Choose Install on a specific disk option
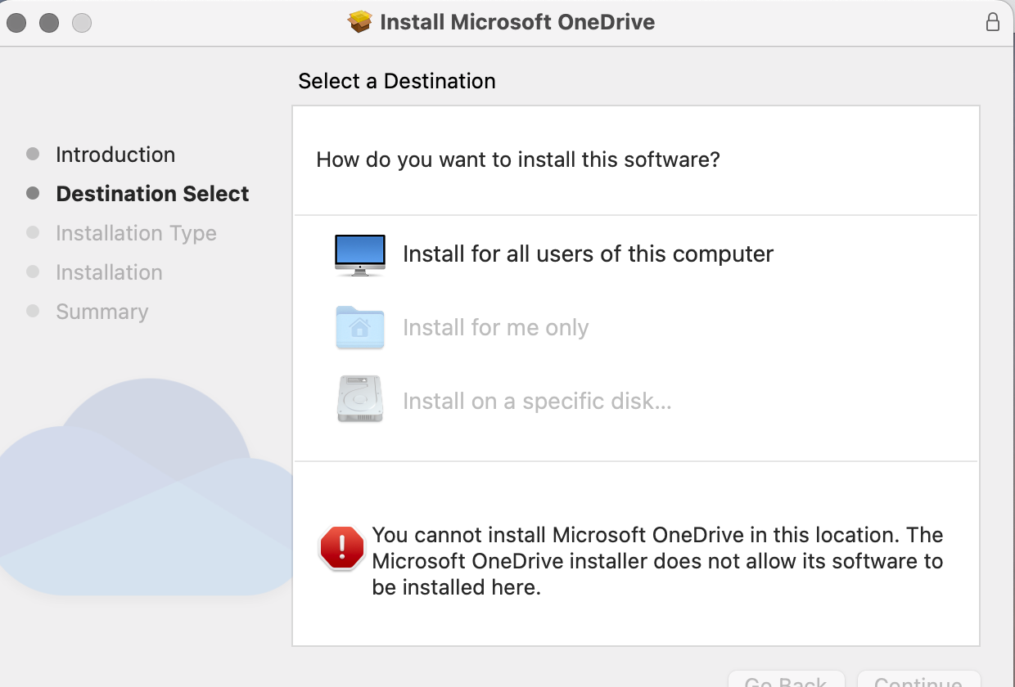 537,402
